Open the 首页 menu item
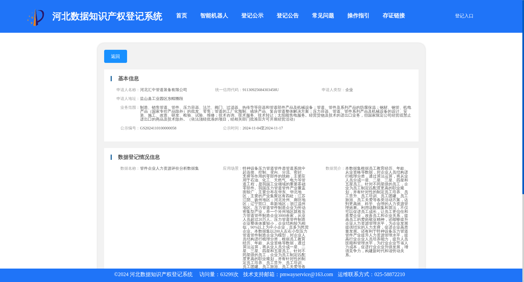Image resolution: width=524 pixels, height=282 pixels. click(181, 16)
